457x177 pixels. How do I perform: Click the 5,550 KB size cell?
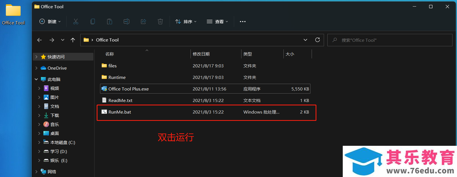pos(300,89)
